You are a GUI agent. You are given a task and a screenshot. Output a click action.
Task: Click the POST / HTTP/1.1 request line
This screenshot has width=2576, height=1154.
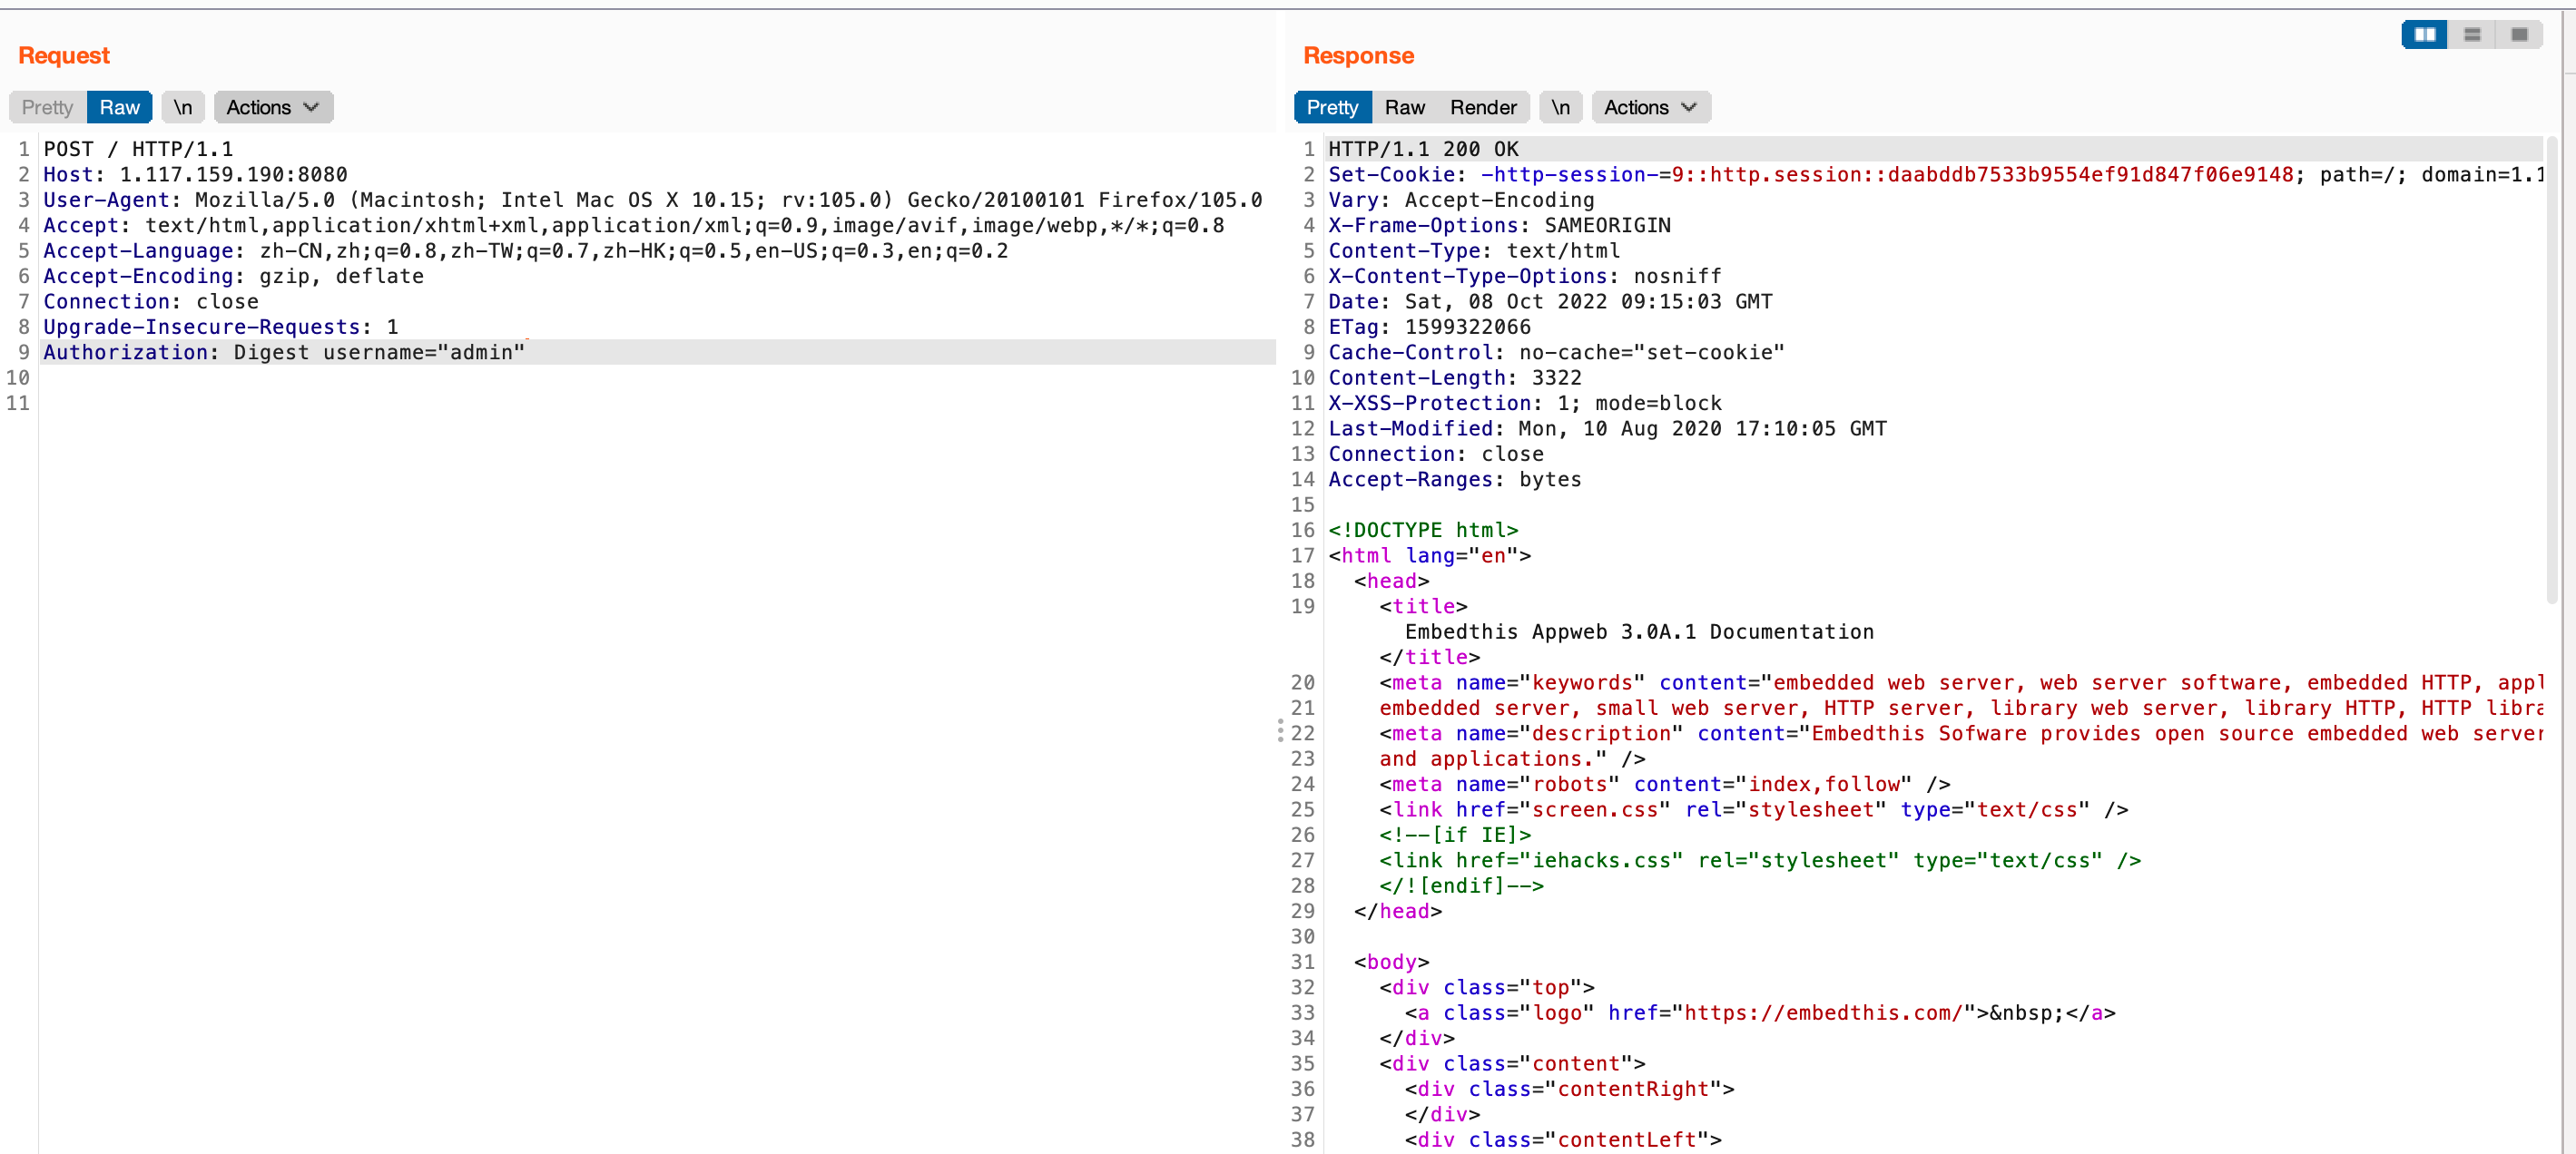[x=138, y=149]
